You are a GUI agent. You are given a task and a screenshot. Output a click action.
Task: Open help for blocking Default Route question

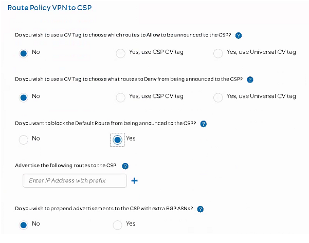[203, 124]
